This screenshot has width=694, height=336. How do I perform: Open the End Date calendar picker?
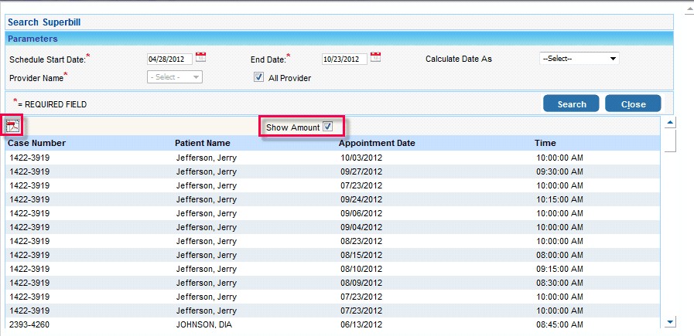point(376,57)
